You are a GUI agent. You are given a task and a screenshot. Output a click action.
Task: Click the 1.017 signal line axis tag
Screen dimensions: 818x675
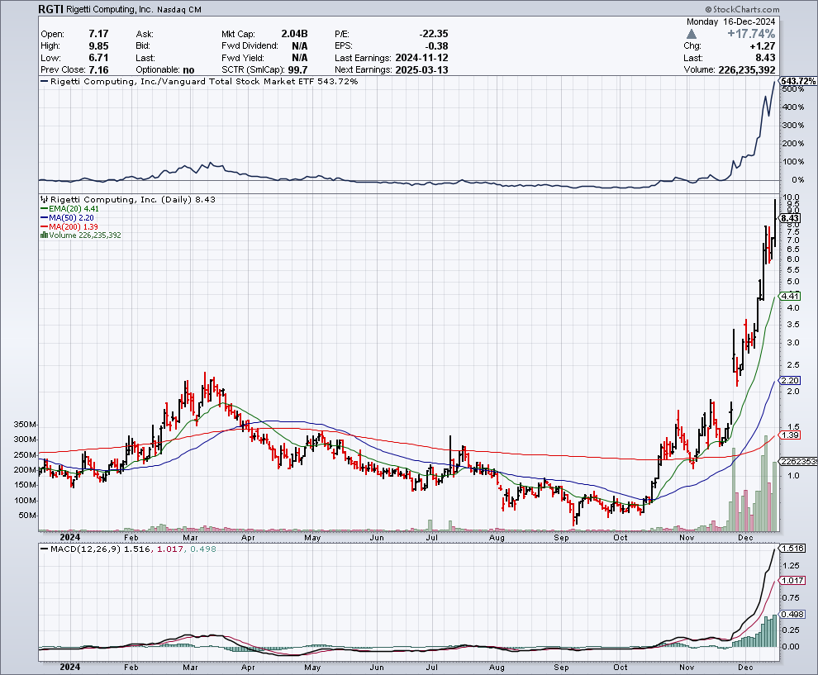coord(793,581)
